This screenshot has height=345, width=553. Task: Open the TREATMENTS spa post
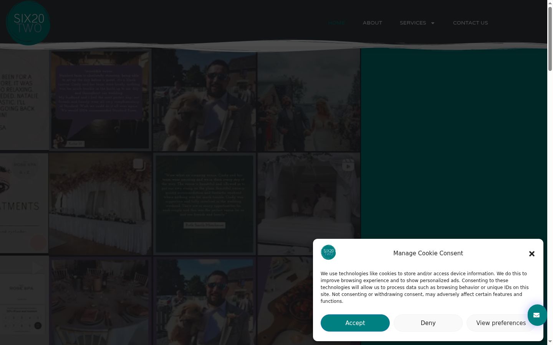[24, 204]
